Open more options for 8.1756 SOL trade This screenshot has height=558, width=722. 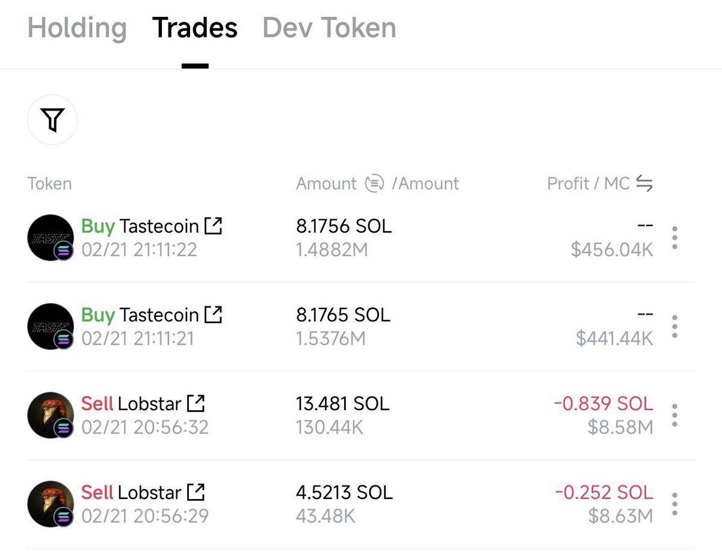[674, 238]
